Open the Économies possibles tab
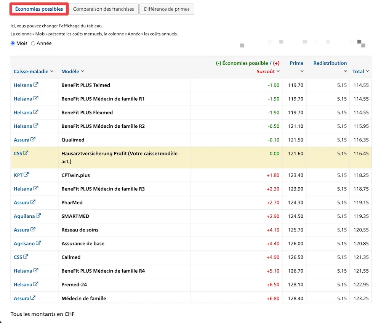381x323 pixels. coord(39,9)
